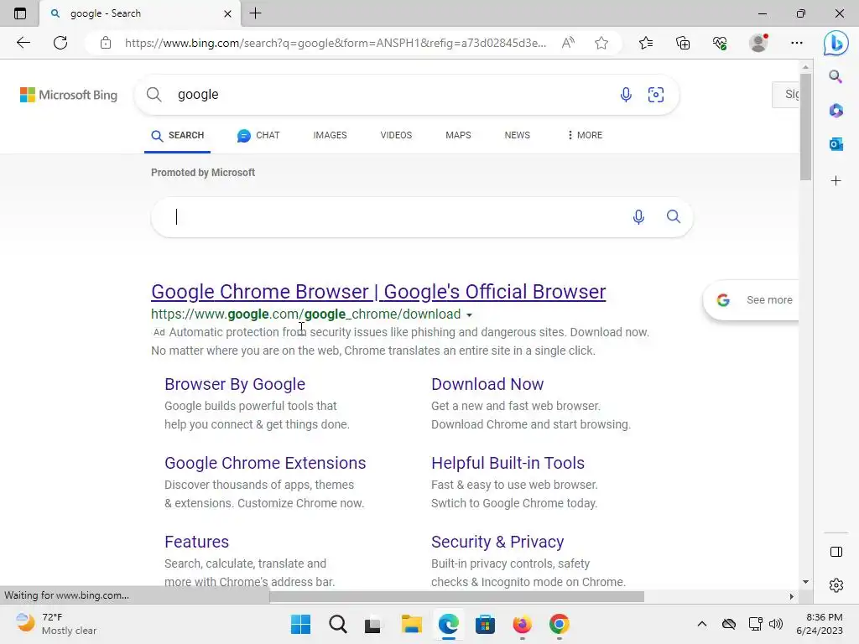Toggle the sidebar hide icon

836,552
